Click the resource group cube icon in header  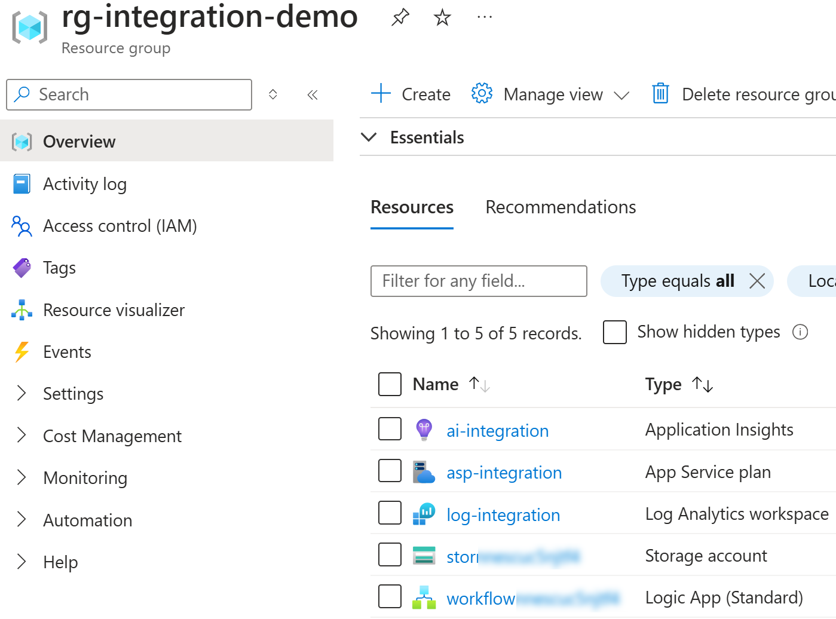(x=29, y=27)
